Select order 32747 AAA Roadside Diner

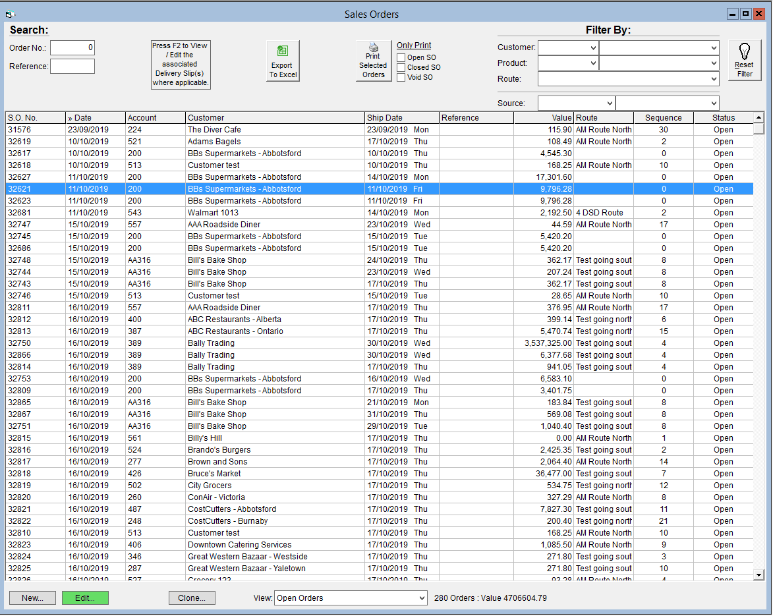point(380,225)
